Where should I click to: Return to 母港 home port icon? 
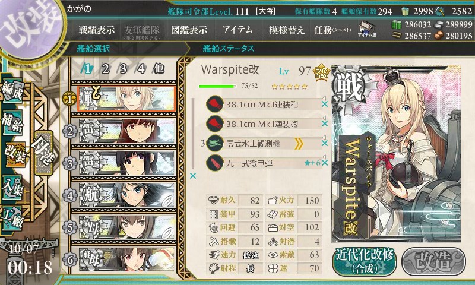[x=44, y=153]
